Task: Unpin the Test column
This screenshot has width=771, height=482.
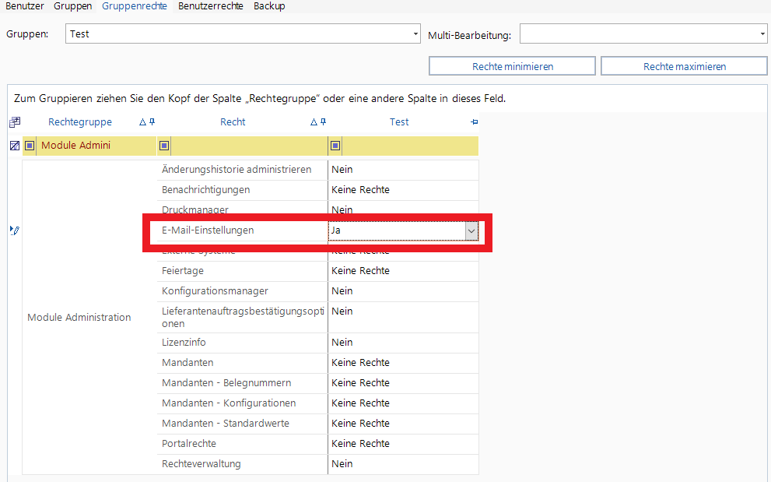Action: coord(475,122)
